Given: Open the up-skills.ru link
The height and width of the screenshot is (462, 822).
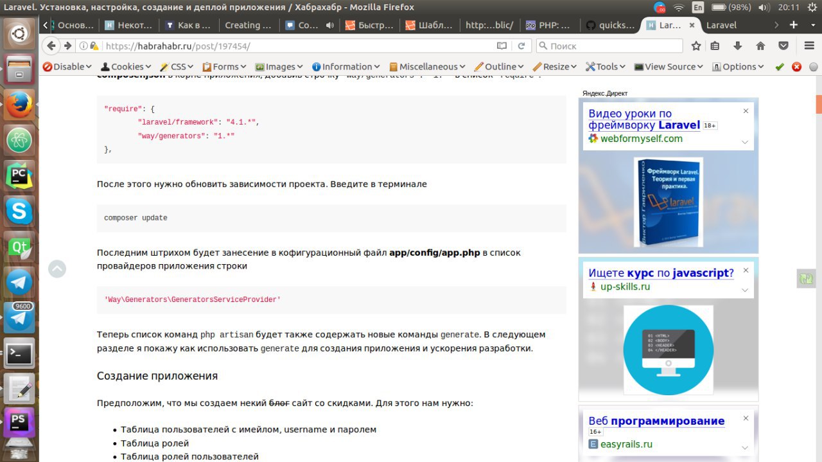Looking at the screenshot, I should click(x=625, y=287).
